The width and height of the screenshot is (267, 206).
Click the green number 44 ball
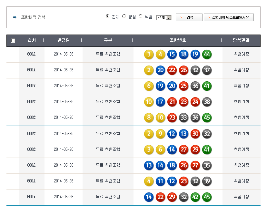click(207, 54)
